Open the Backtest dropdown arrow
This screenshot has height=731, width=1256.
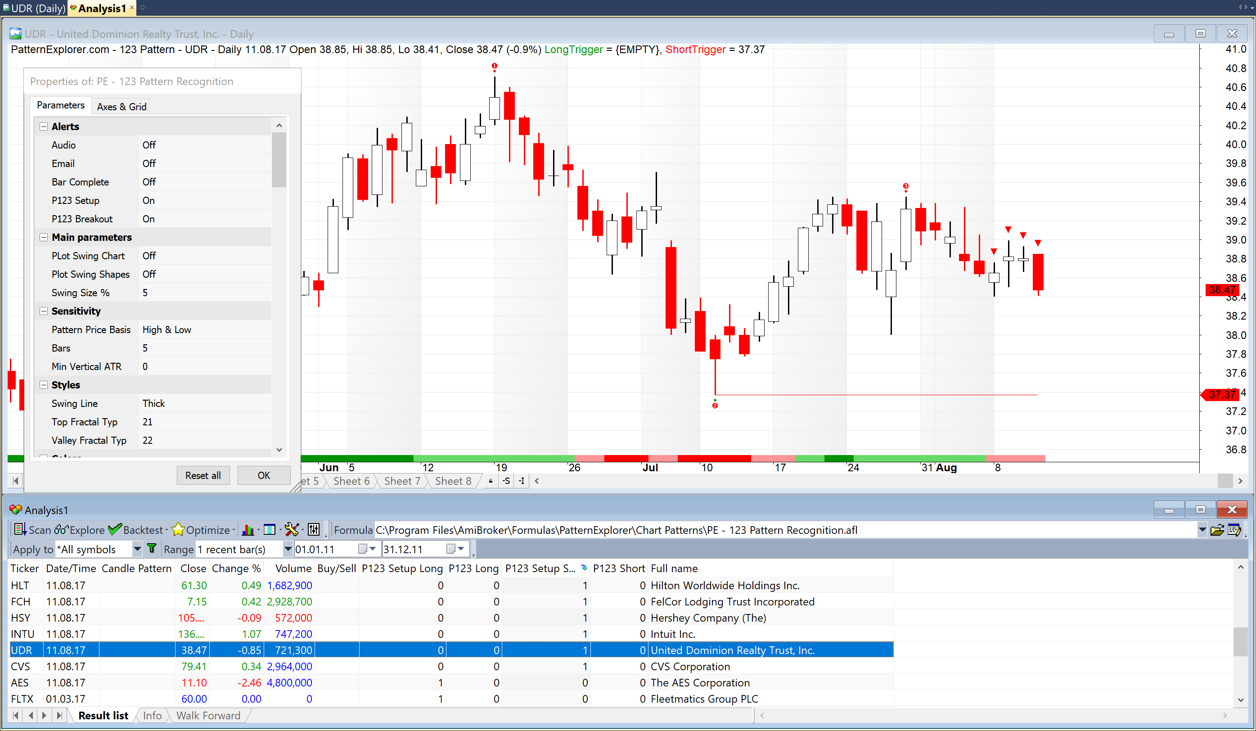[x=167, y=529]
